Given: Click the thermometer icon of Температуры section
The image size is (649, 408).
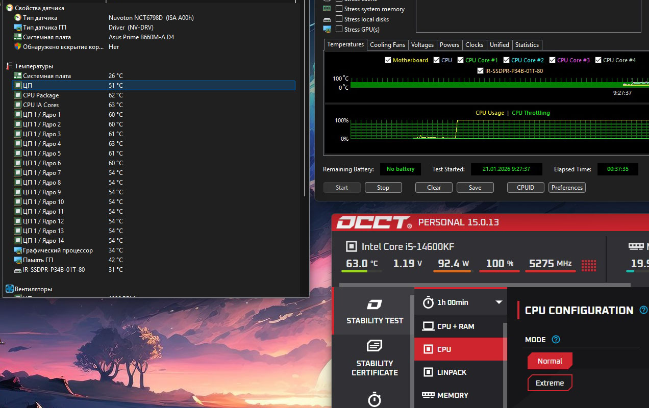Looking at the screenshot, I should point(9,66).
